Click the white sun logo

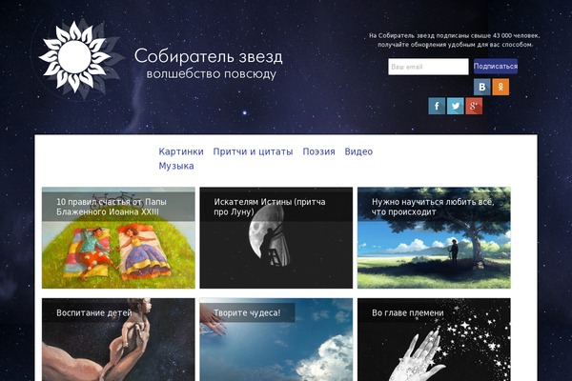click(74, 57)
